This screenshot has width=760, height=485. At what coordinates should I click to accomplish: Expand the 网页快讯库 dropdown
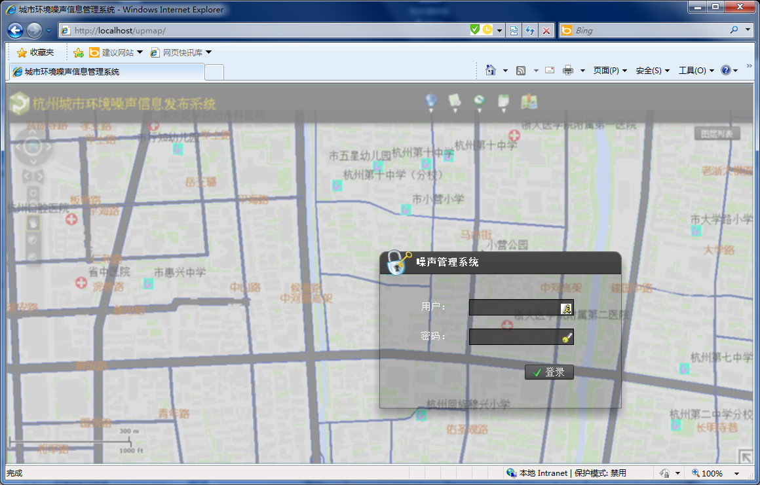tap(209, 52)
